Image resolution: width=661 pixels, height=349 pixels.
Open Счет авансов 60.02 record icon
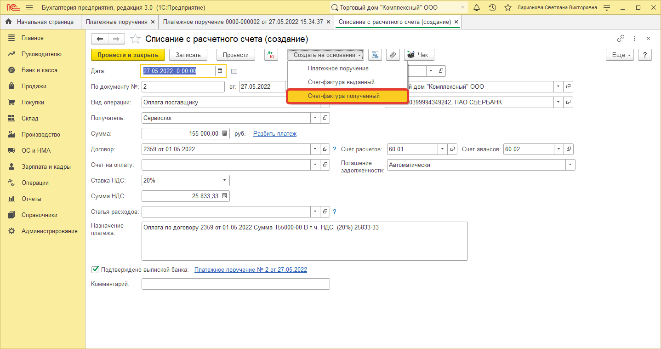[x=569, y=149]
